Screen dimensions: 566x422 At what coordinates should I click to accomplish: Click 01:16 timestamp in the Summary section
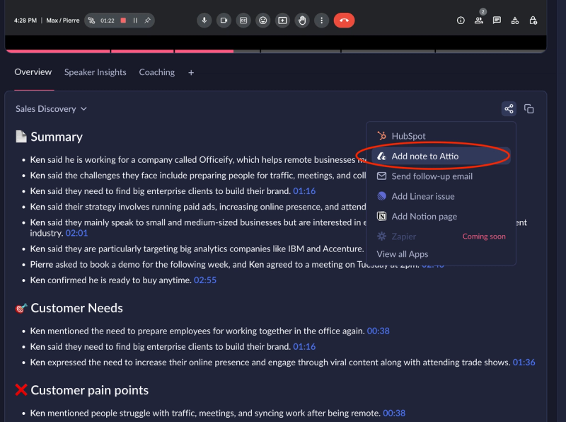click(x=304, y=191)
